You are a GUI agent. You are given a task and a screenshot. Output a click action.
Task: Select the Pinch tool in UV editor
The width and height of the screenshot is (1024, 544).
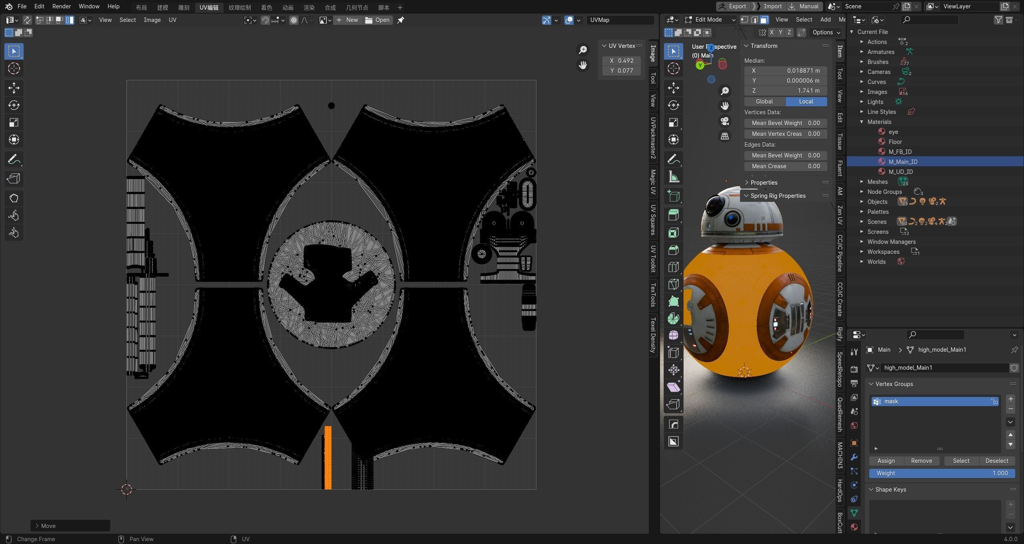point(14,233)
